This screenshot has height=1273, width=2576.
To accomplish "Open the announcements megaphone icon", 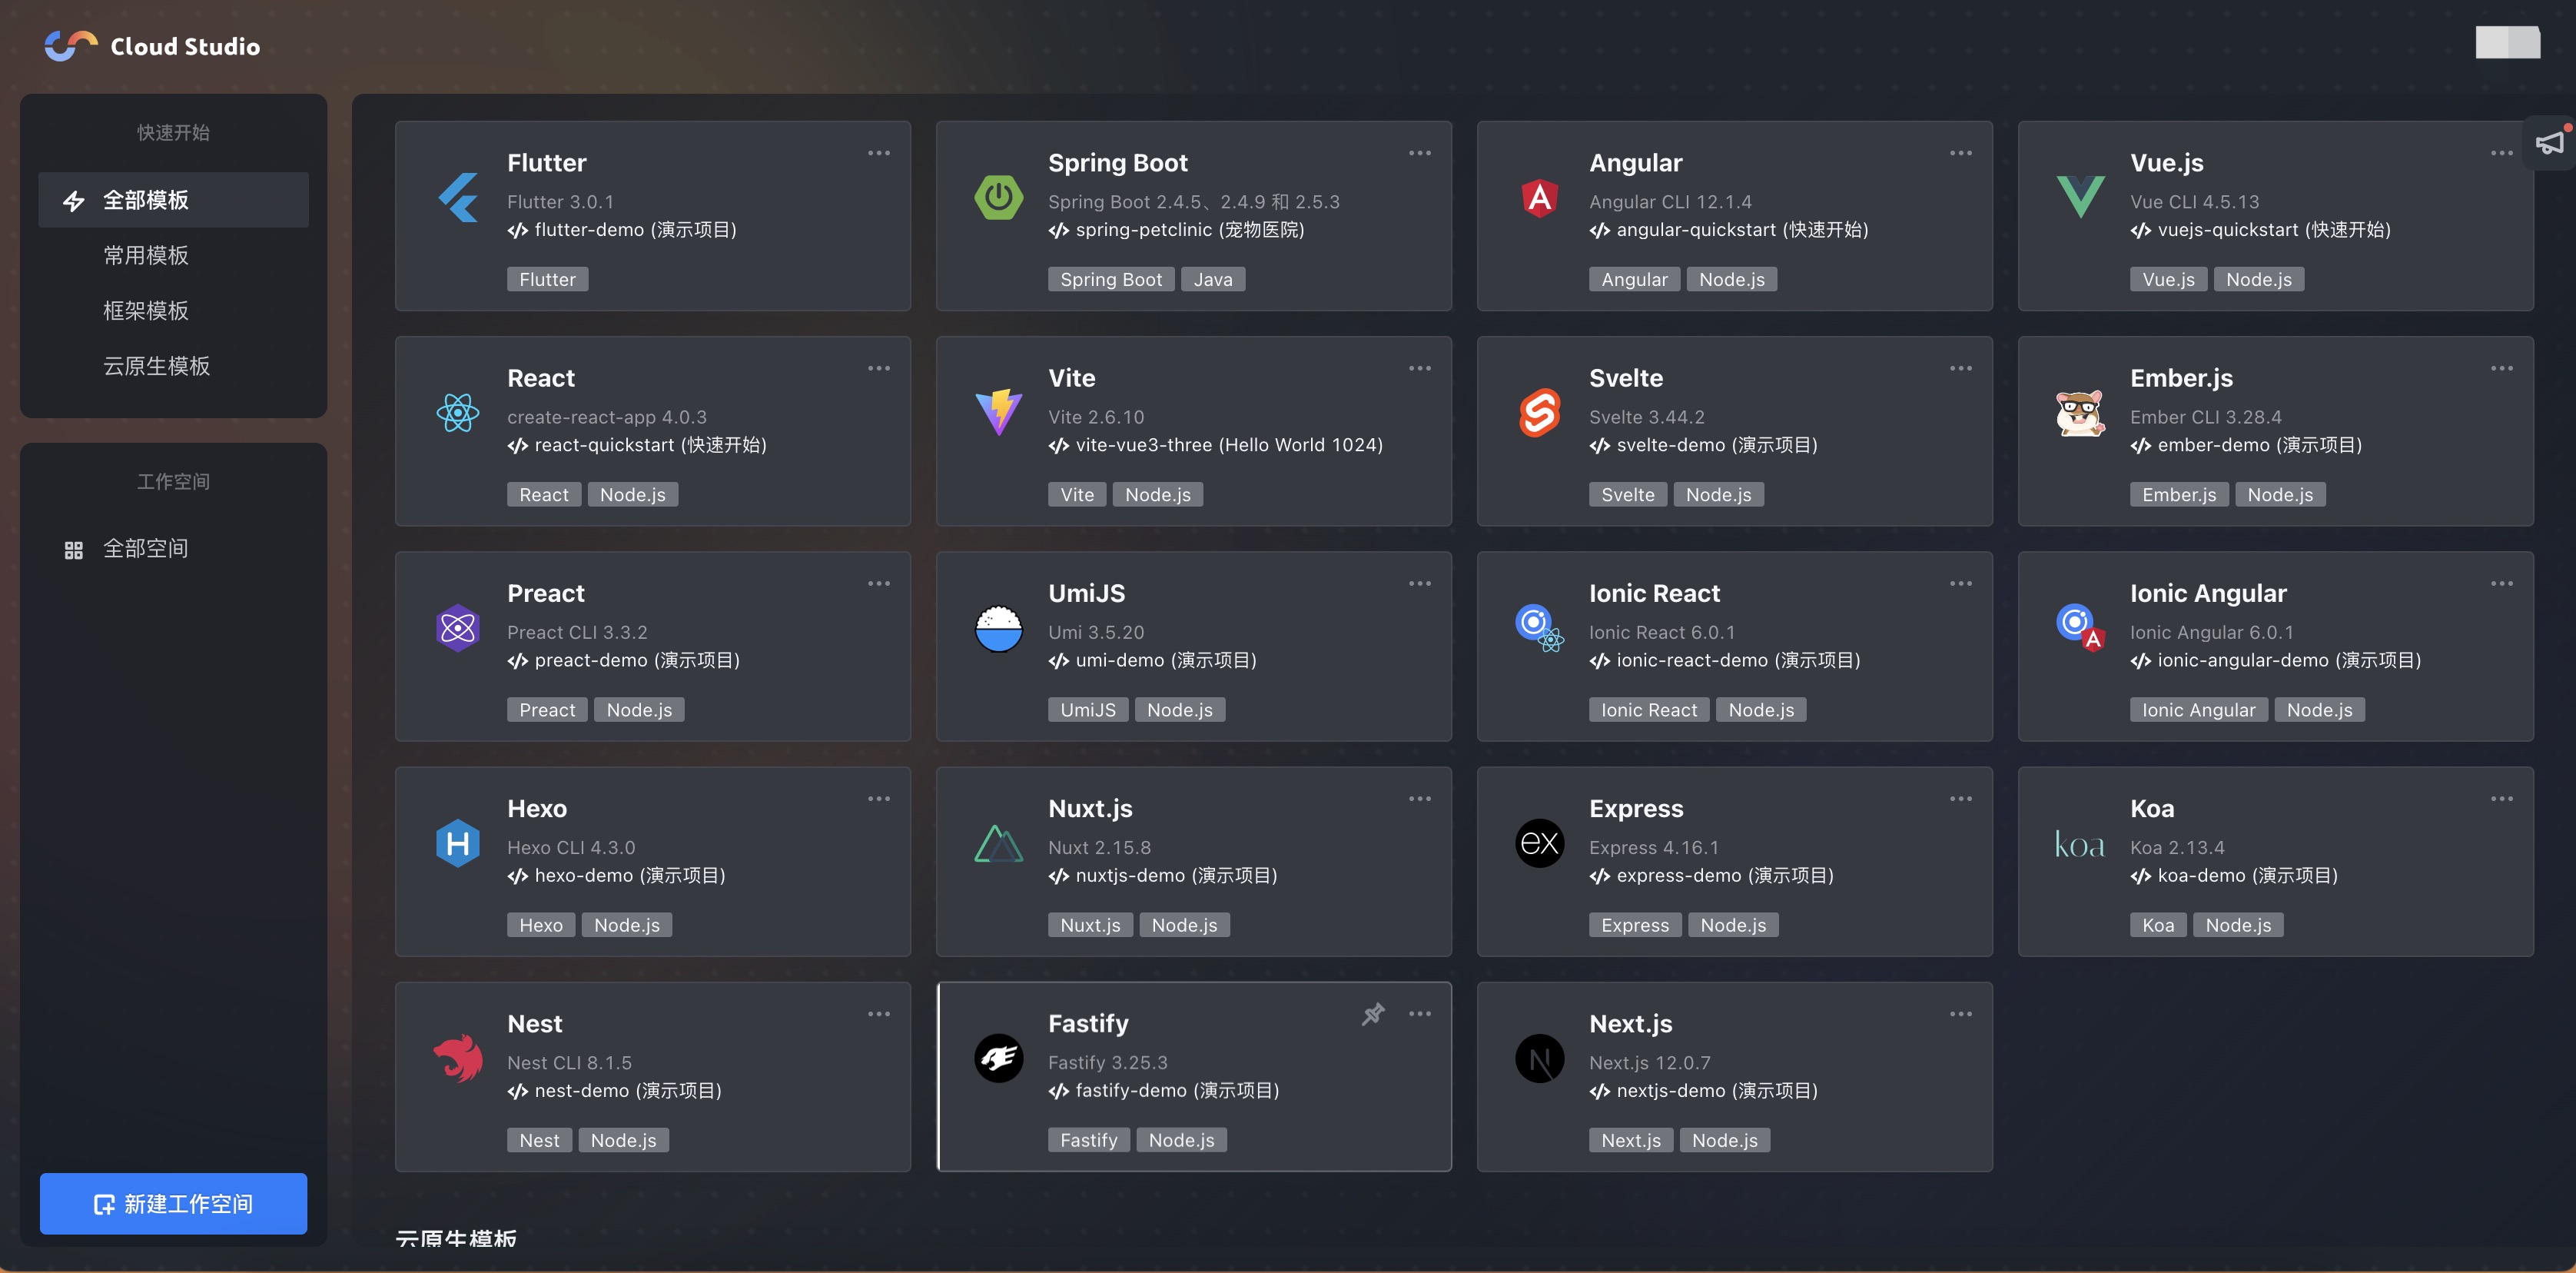I will (x=2548, y=143).
